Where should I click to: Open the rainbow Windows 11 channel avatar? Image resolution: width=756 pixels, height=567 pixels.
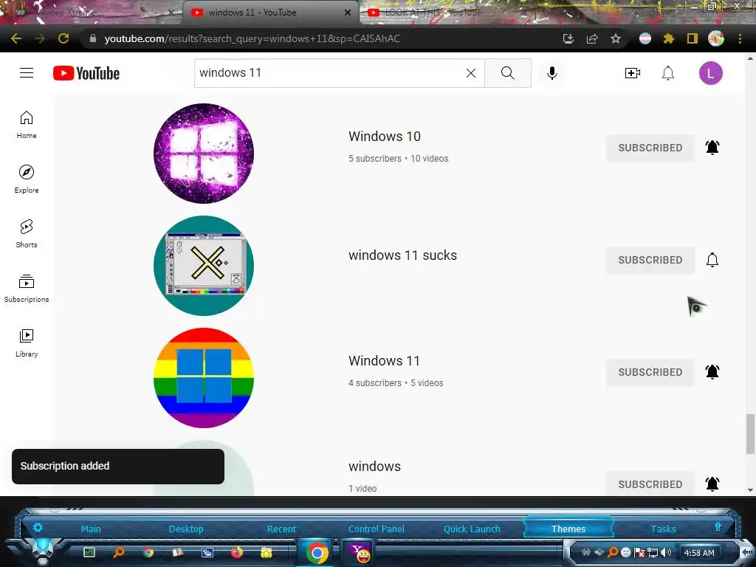pos(204,378)
